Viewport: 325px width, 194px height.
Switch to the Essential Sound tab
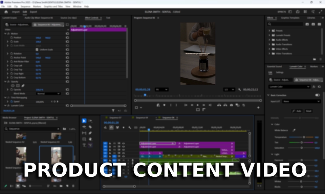[275, 67]
